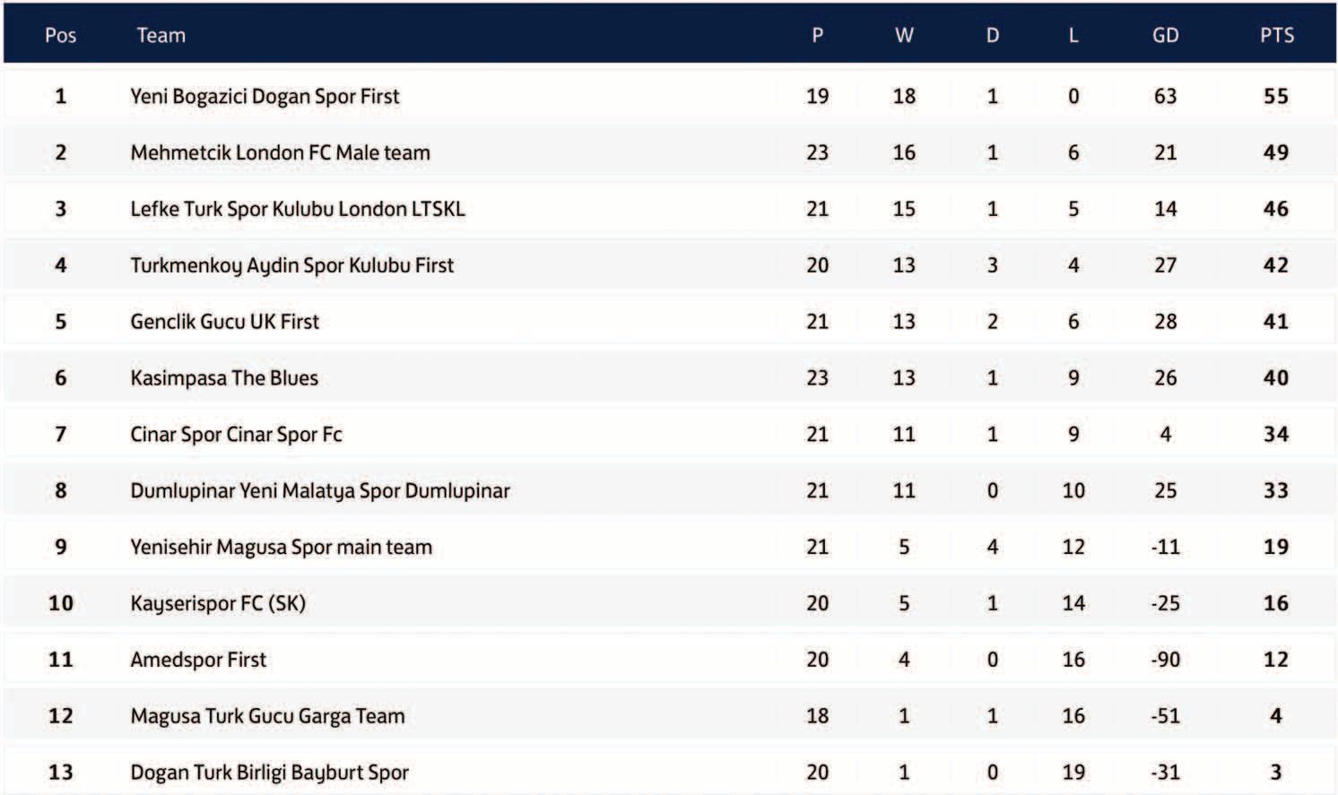This screenshot has width=1338, height=795.
Task: Select the W column header
Action: pyautogui.click(x=904, y=36)
